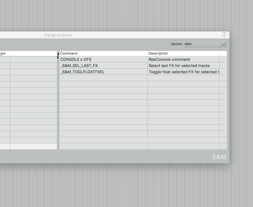Click the partially visible Toggle column header

tap(3, 53)
